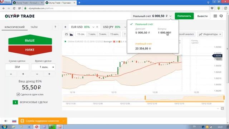Expand the support button chevron
Image resolution: width=229 pixels, height=129 pixels.
click(x=64, y=121)
